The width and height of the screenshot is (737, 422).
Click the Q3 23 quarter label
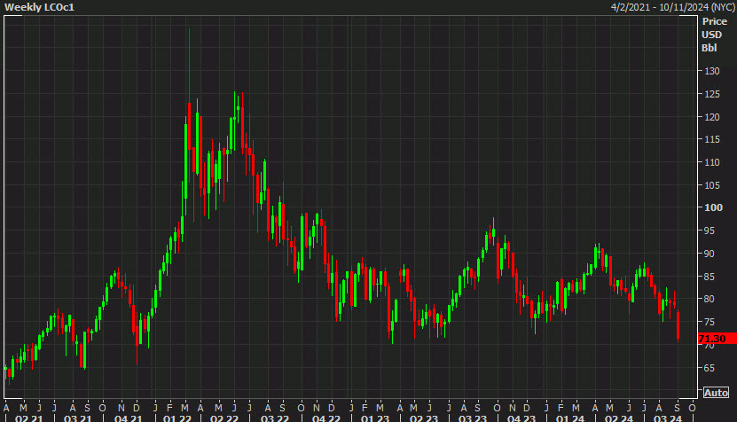473,418
